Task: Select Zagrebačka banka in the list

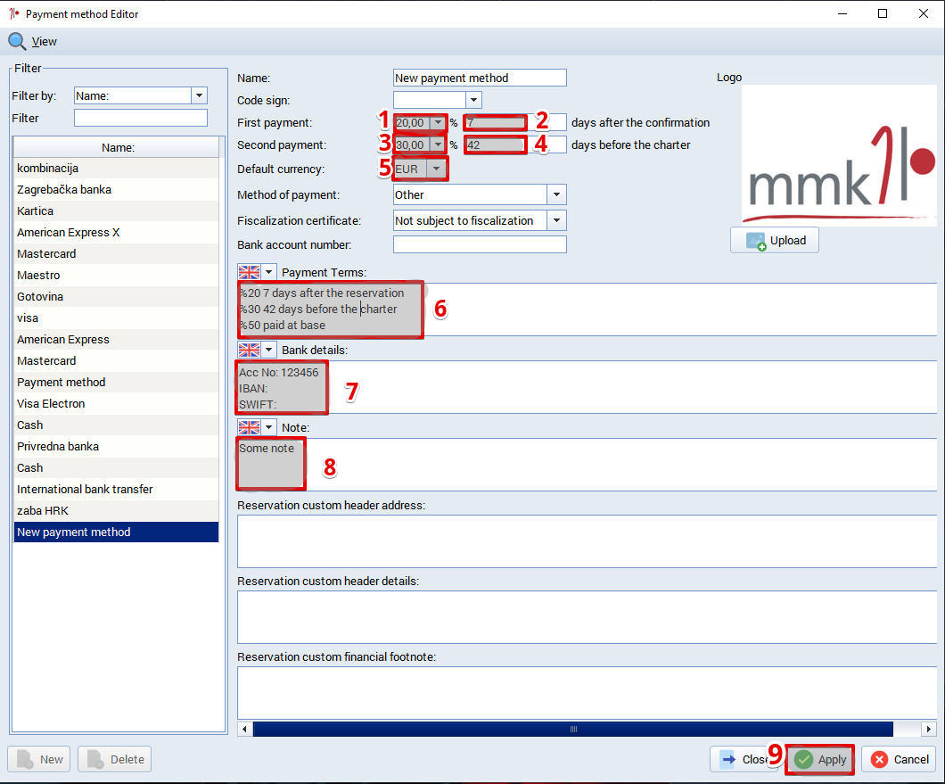Action: pos(116,189)
